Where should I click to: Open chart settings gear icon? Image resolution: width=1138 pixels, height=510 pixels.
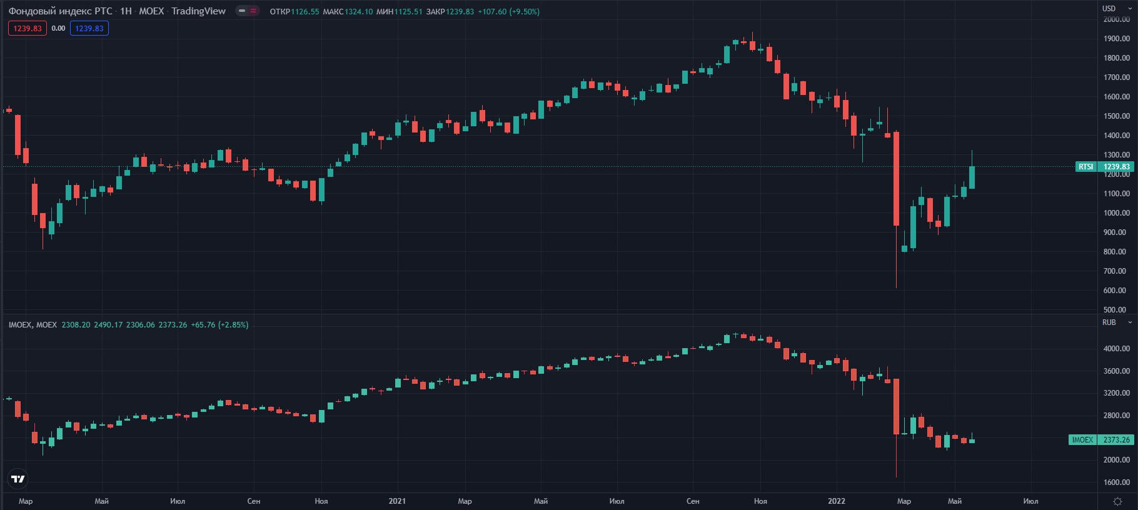click(x=1117, y=501)
